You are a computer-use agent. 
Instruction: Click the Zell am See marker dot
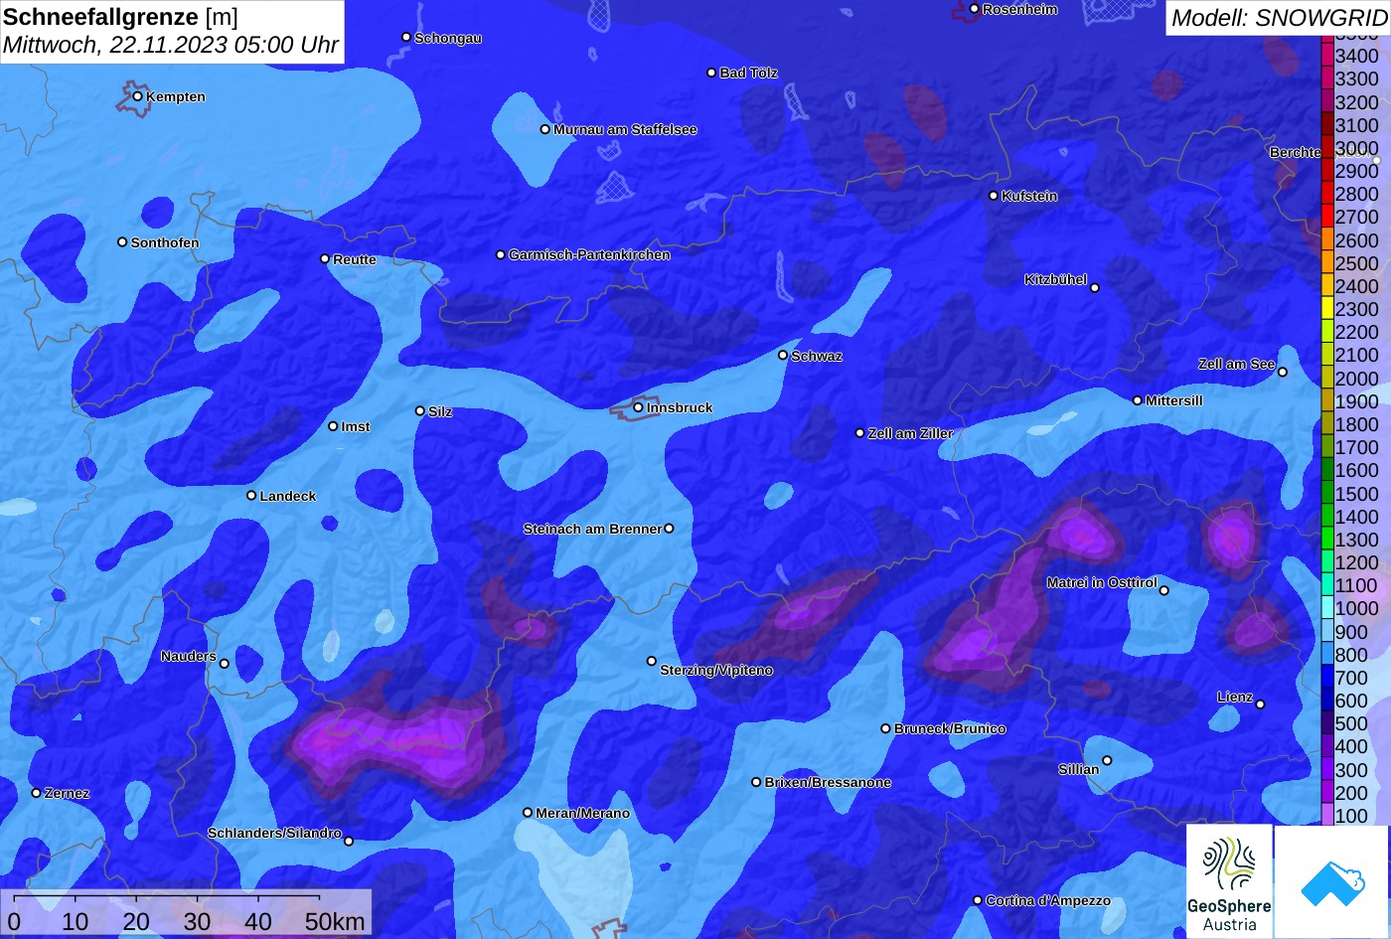click(1282, 373)
